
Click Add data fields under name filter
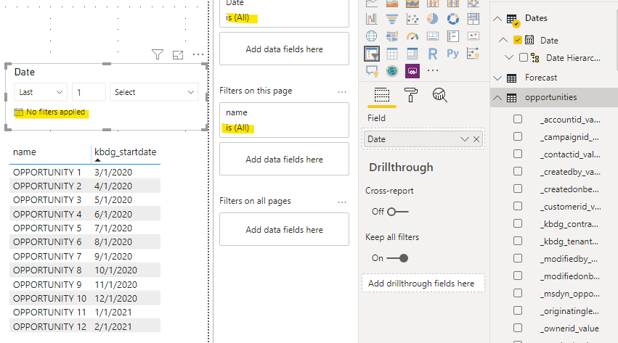284,159
